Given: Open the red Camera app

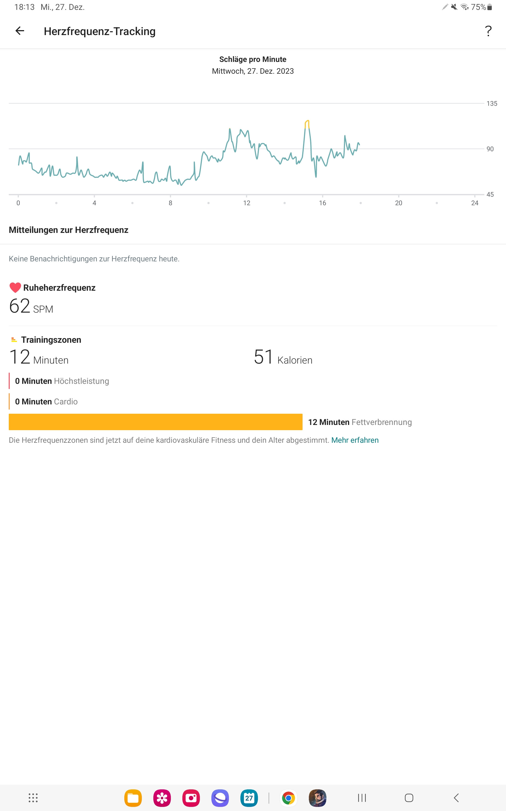Looking at the screenshot, I should pos(191,798).
